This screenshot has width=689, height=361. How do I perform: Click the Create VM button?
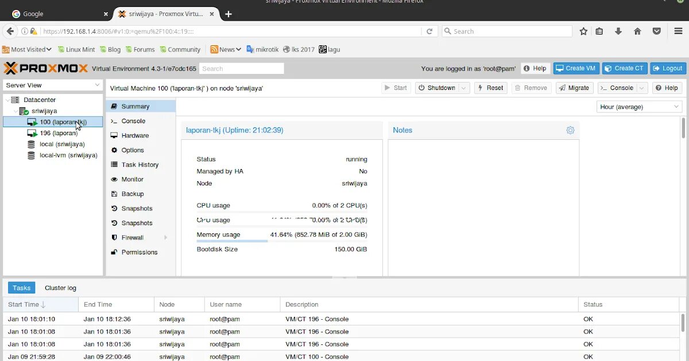(x=576, y=68)
